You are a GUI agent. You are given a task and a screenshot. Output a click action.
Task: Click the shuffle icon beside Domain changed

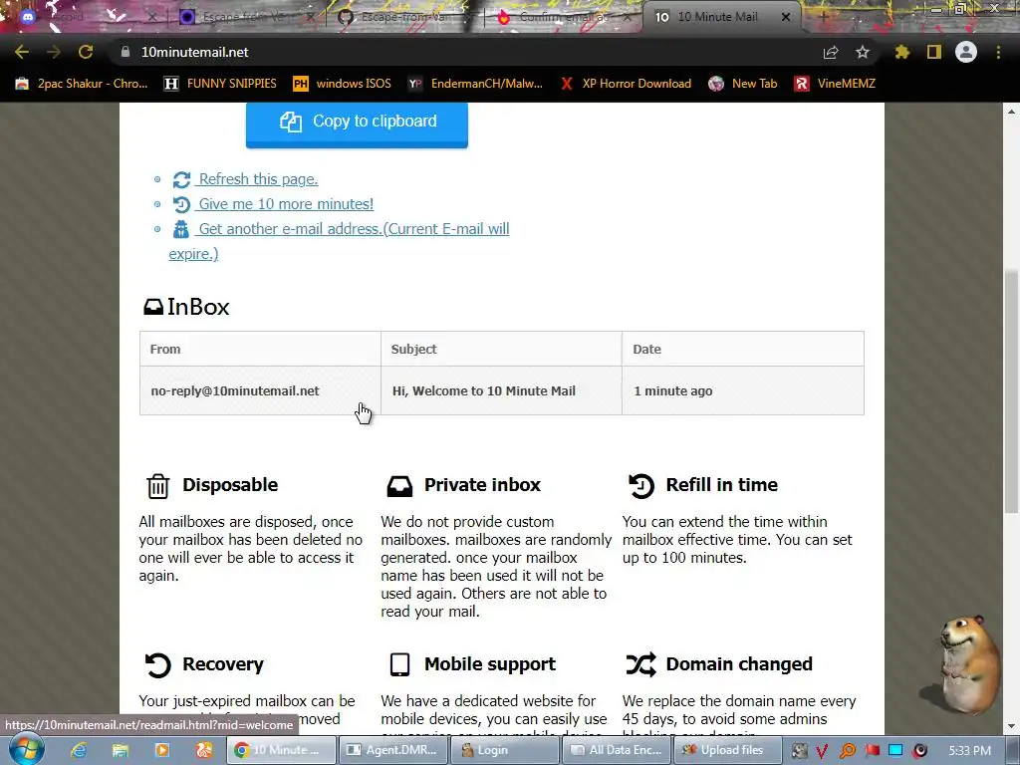pyautogui.click(x=640, y=664)
